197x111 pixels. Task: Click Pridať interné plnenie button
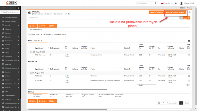[175, 12]
